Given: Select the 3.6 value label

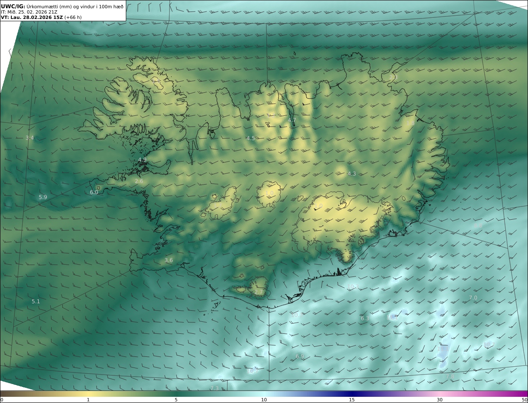Looking at the screenshot, I should pos(169,260).
